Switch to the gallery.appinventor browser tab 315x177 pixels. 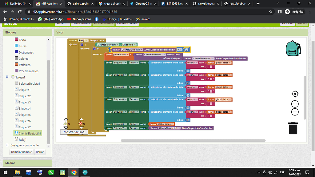pos(80,4)
